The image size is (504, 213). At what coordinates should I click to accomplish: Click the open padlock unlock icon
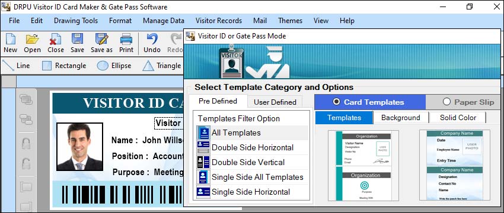(26, 163)
